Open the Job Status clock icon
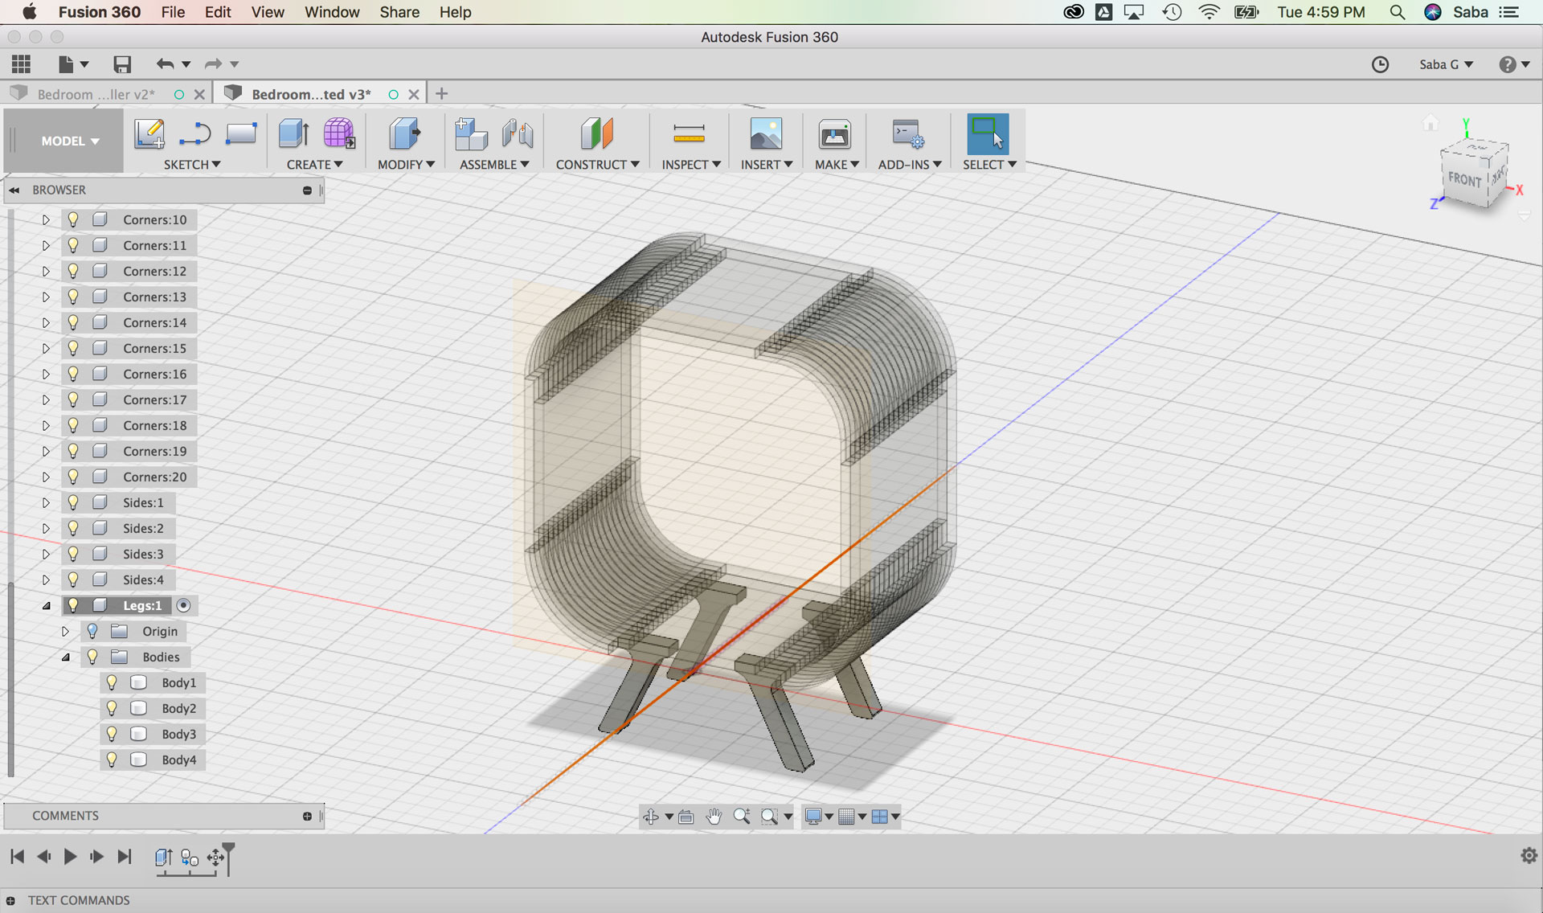 coord(1380,64)
